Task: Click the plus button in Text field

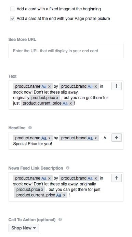Action: pyautogui.click(x=117, y=86)
